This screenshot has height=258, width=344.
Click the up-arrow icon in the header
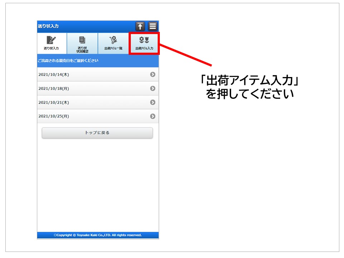(140, 26)
